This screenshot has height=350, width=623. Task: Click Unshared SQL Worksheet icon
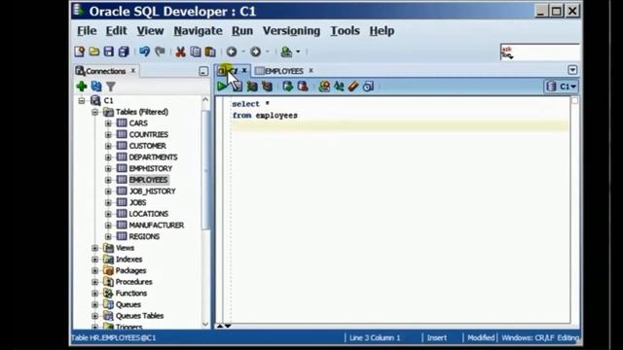tap(324, 87)
